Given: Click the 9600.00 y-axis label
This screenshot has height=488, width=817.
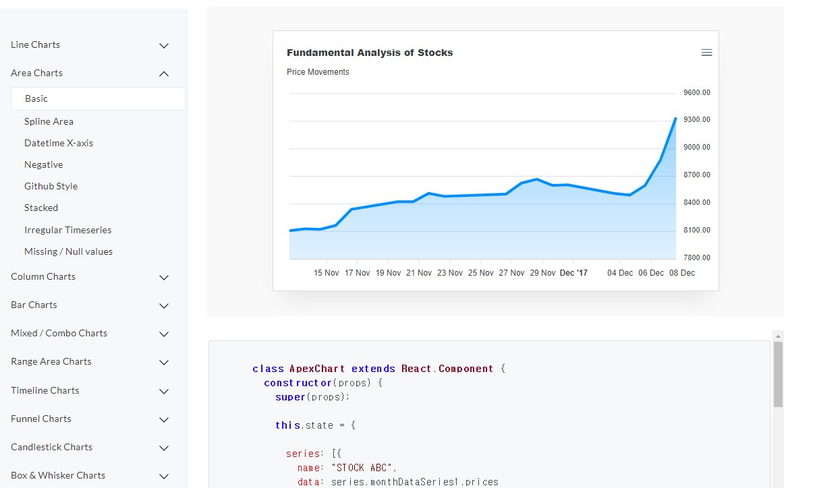Looking at the screenshot, I should tap(697, 92).
